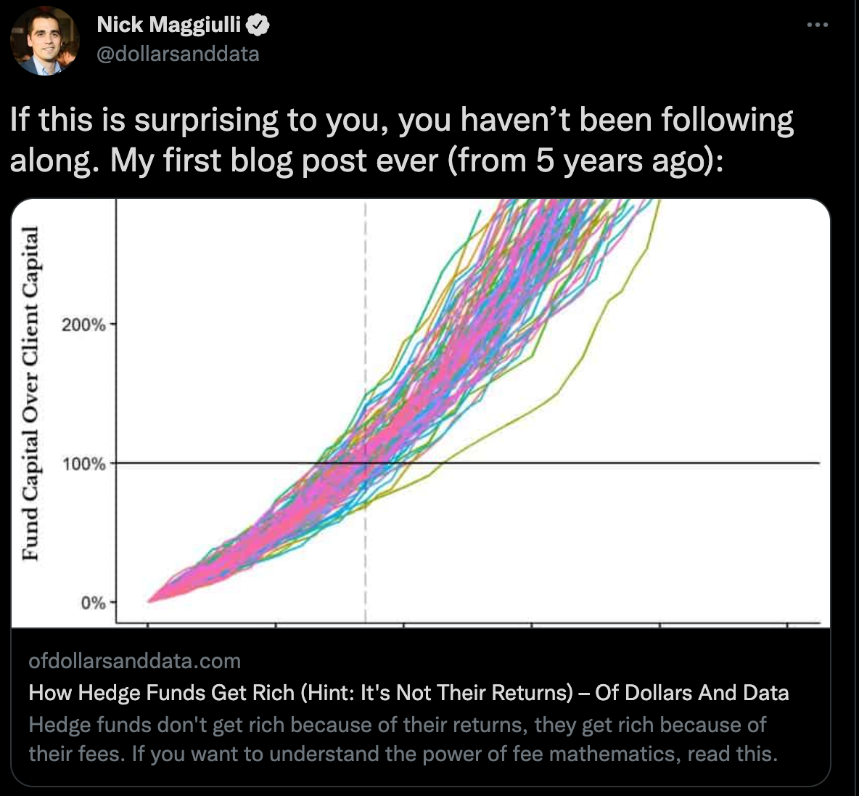The height and width of the screenshot is (796, 859).
Task: Open the hedge fund chart preview image
Action: (421, 413)
